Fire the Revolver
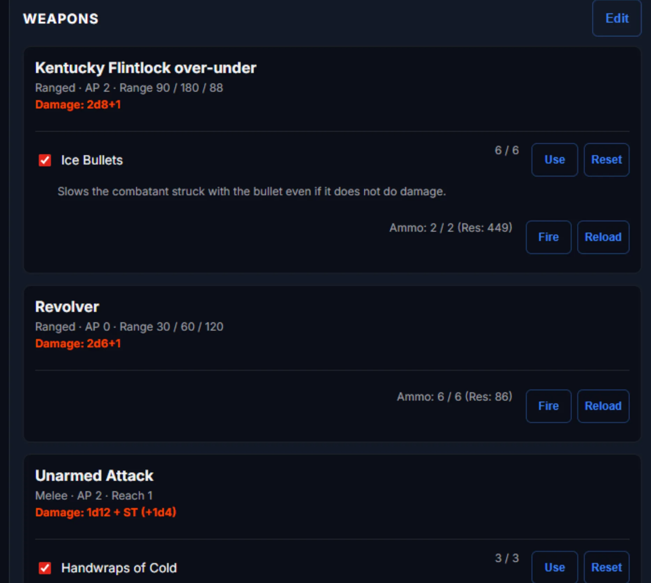Viewport: 651px width, 583px height. coord(548,406)
